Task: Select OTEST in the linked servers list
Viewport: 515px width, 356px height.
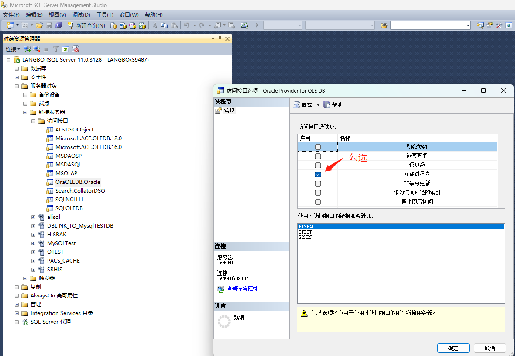Action: [x=305, y=232]
